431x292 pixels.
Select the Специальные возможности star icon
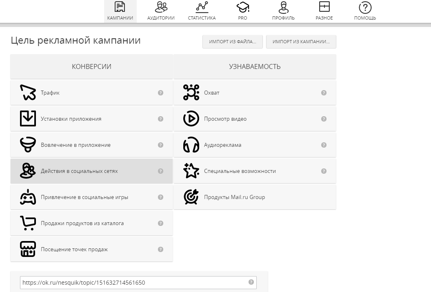click(191, 171)
